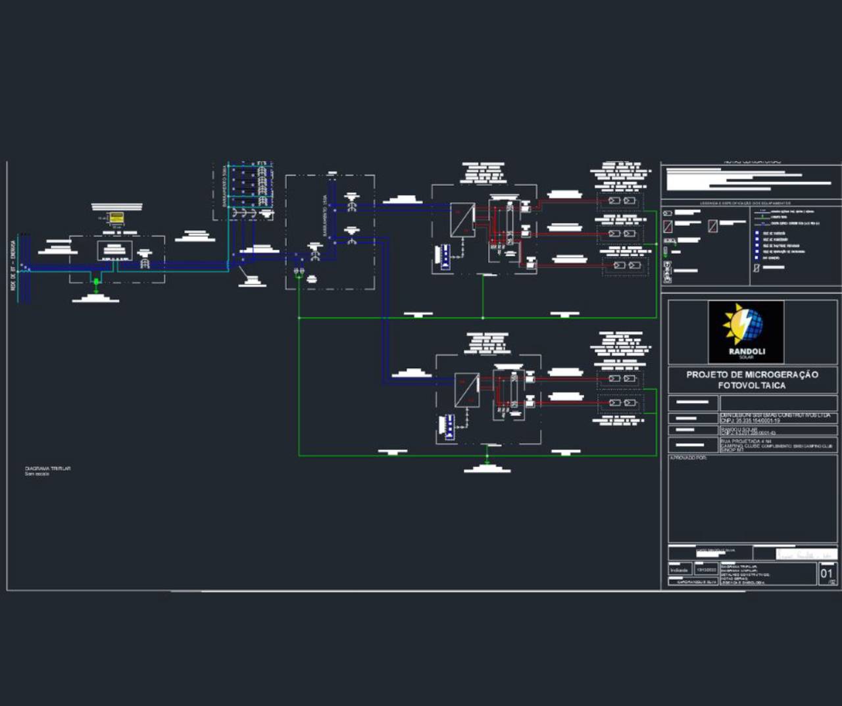The image size is (842, 706).
Task: Select the topmost PV module pair in the upper array
Action: [x=622, y=200]
